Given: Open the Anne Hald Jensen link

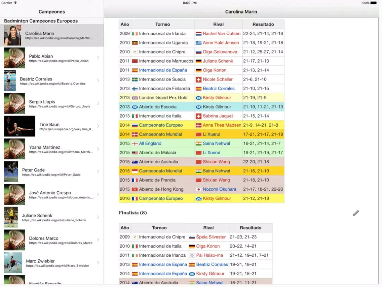Looking at the screenshot, I should 221,43.
